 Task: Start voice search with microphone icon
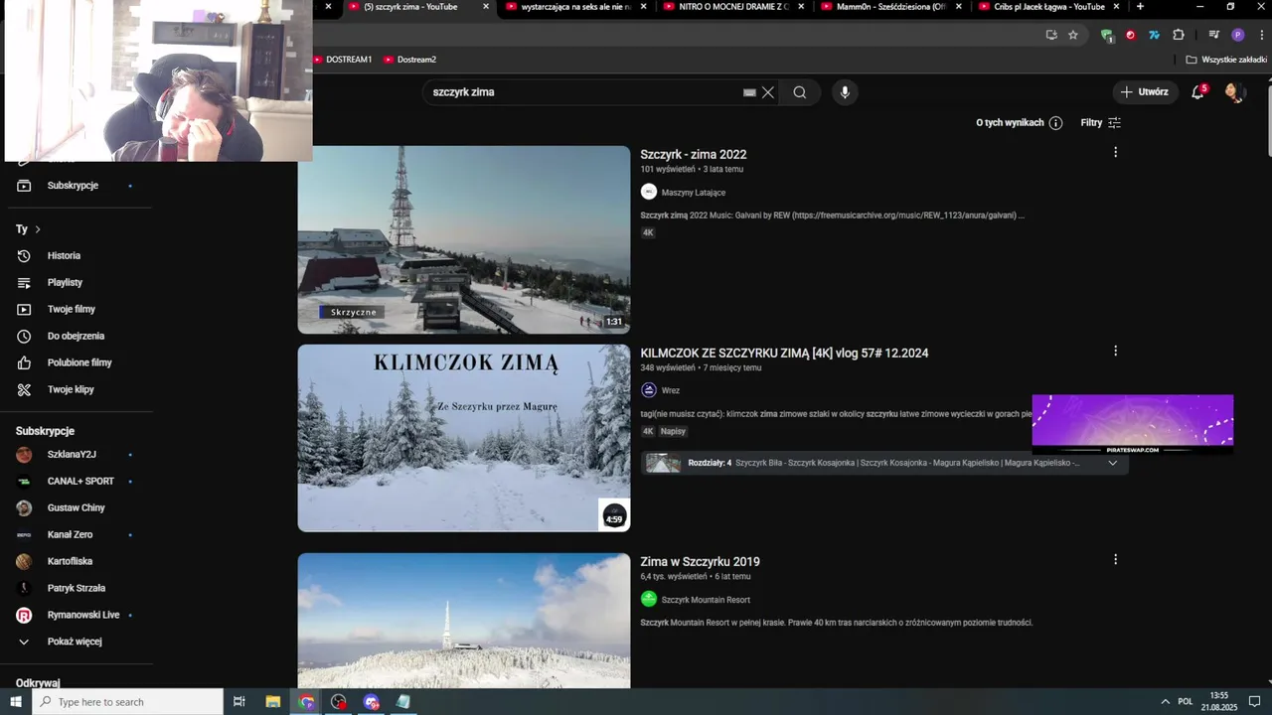[x=845, y=92]
